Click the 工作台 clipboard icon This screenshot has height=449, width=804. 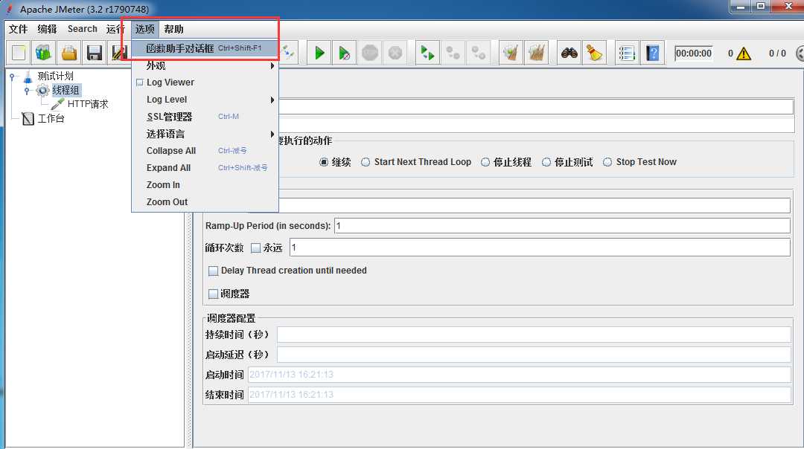click(28, 119)
